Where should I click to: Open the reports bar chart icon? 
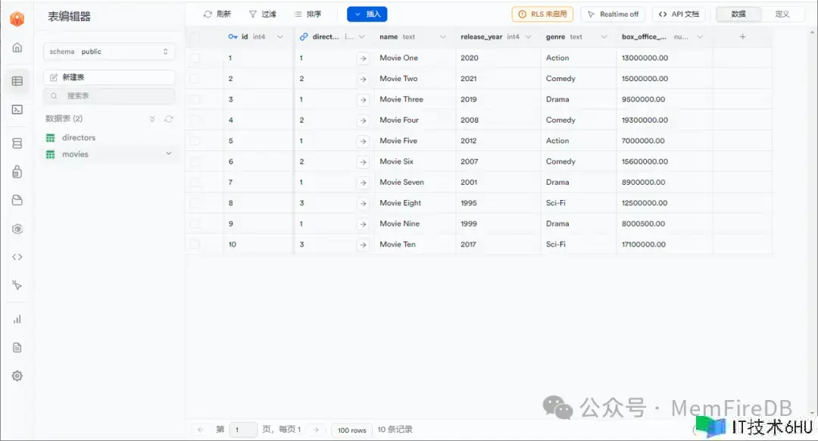17,319
